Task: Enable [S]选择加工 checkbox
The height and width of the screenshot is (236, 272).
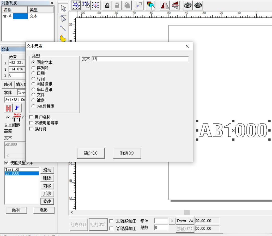Action: tap(111, 228)
